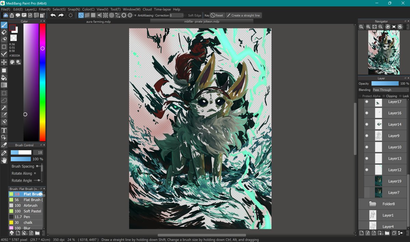Hide Layer9 with its visibility dot
The width and height of the screenshot is (410, 242).
tap(367, 136)
